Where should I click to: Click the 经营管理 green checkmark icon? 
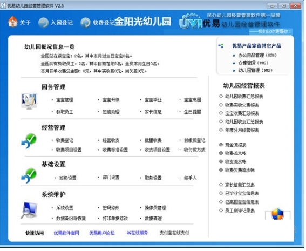pyautogui.click(x=29, y=141)
